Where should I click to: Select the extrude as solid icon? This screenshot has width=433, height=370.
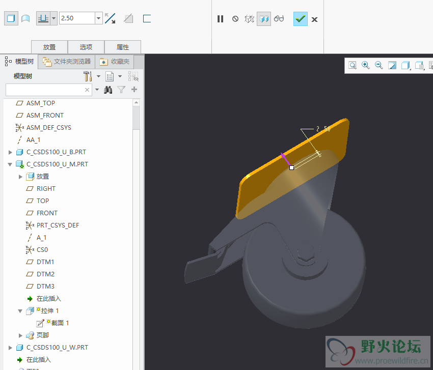click(x=11, y=18)
